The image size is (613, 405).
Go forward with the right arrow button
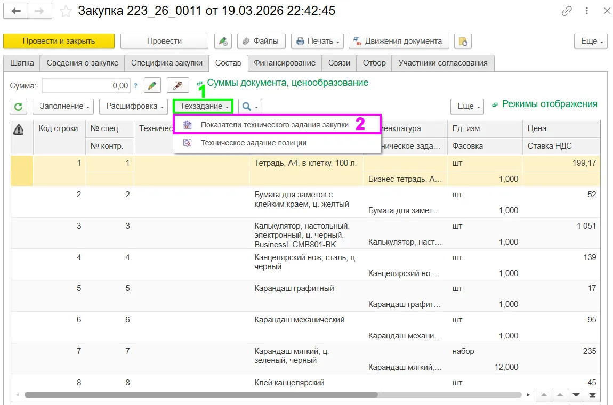tap(39, 11)
